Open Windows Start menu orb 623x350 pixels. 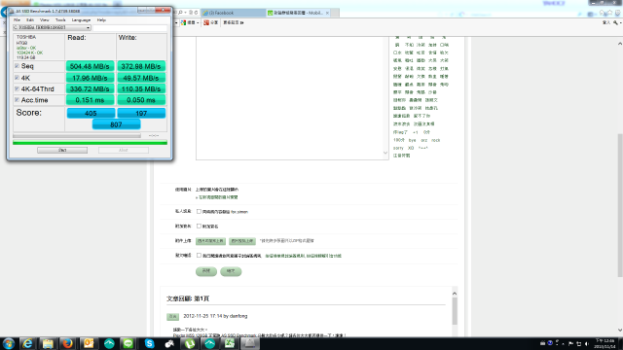coord(9,343)
